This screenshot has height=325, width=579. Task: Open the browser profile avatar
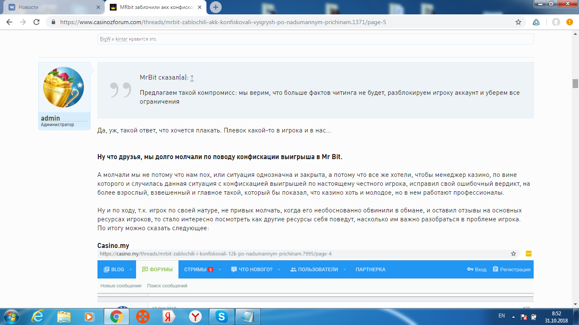(x=556, y=22)
